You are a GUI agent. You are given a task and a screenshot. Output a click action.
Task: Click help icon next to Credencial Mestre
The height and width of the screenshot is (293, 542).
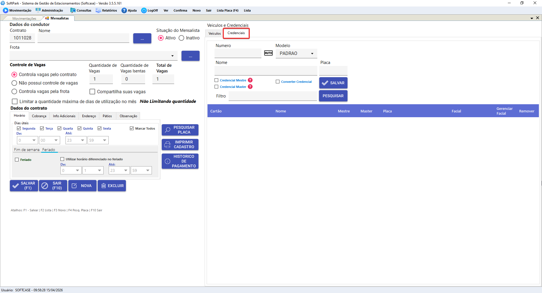tap(250, 80)
